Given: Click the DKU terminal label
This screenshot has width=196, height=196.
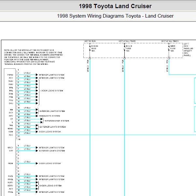Looking at the screenshot, I should point(11,104).
